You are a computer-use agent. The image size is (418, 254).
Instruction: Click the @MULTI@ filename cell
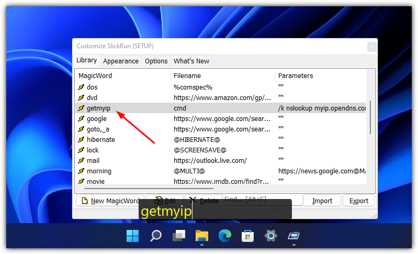(x=189, y=171)
